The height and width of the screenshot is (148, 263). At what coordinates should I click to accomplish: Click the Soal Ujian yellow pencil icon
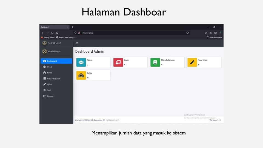[192, 62]
